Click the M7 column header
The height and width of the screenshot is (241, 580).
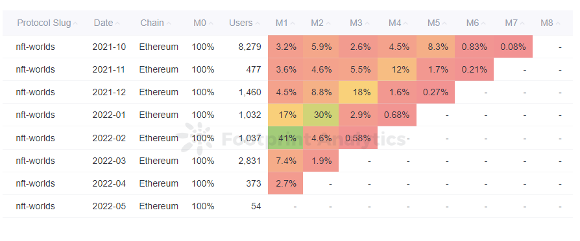[514, 23]
